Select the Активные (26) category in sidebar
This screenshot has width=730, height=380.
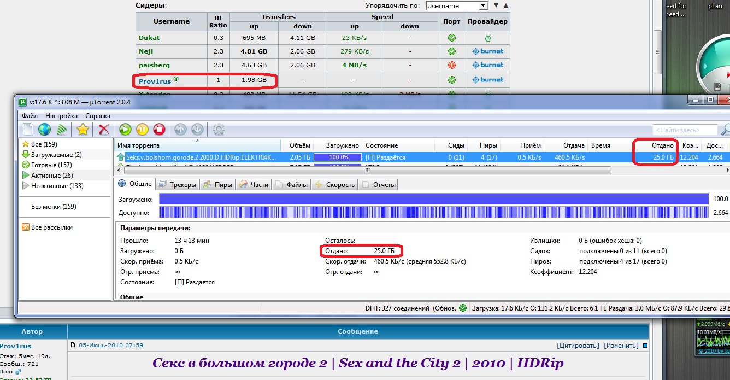click(x=52, y=176)
